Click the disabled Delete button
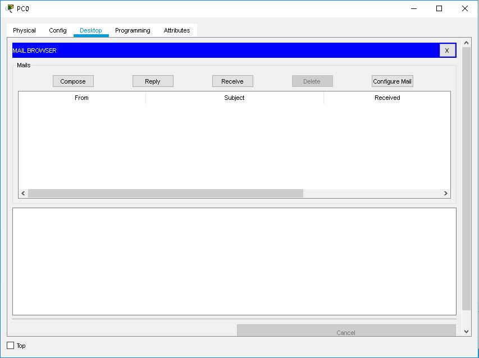 point(312,81)
